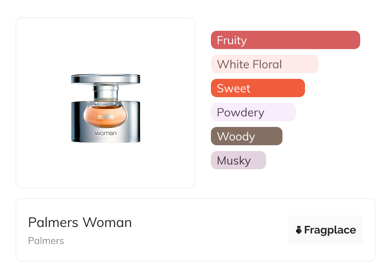This screenshot has width=391, height=277.
Task: Click the blank area below the bottle in the image card
Action: [x=106, y=167]
